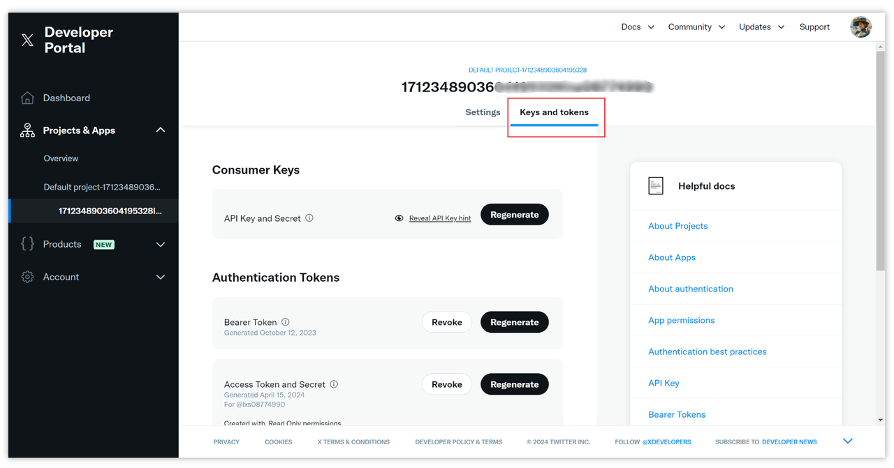Click PRIVACY in the footer

226,442
